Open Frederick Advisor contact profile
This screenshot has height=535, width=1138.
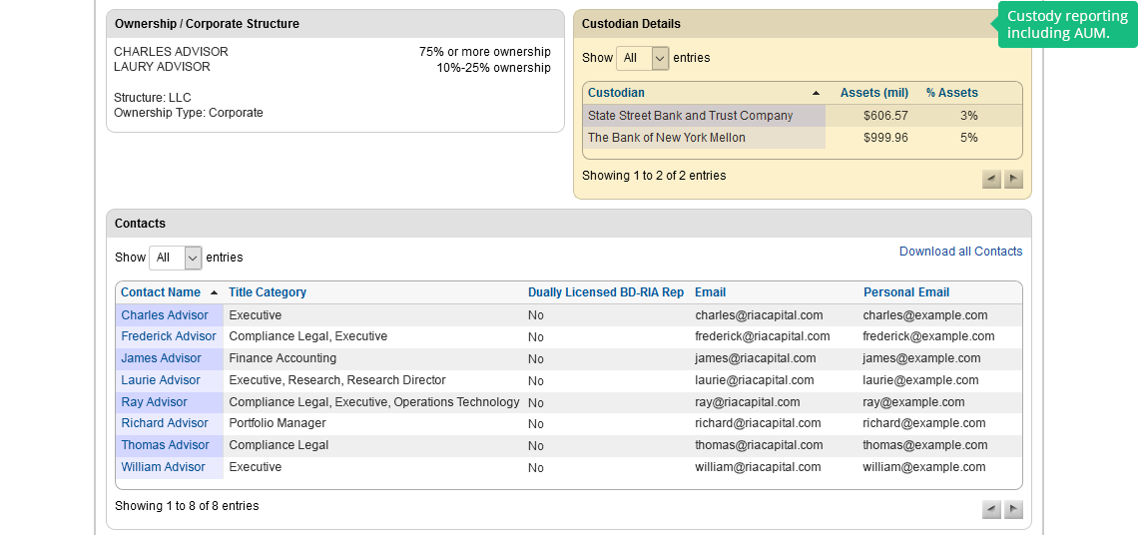coord(169,336)
